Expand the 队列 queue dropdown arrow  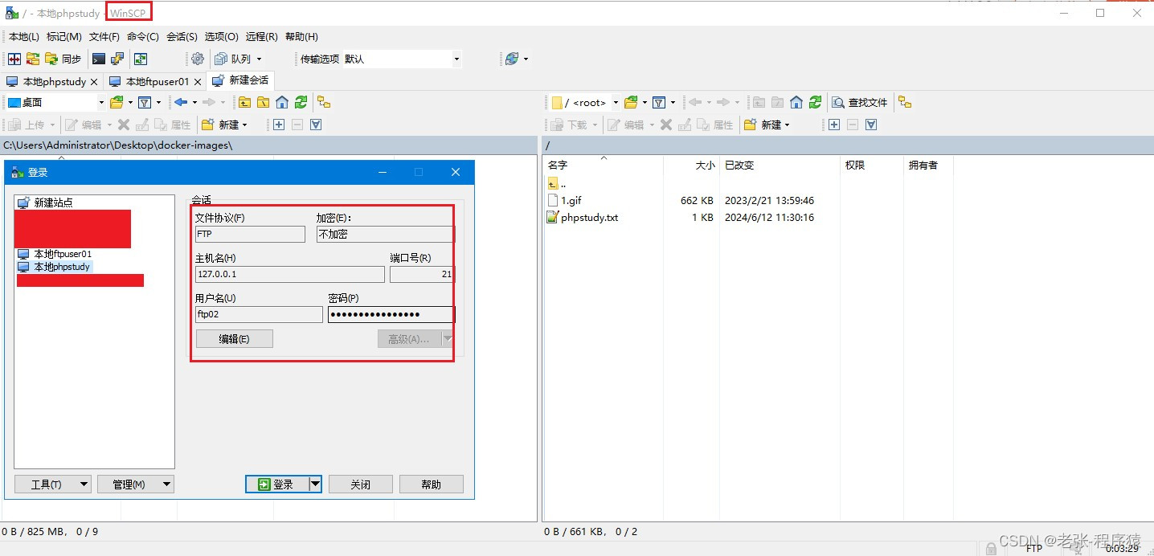[x=259, y=59]
